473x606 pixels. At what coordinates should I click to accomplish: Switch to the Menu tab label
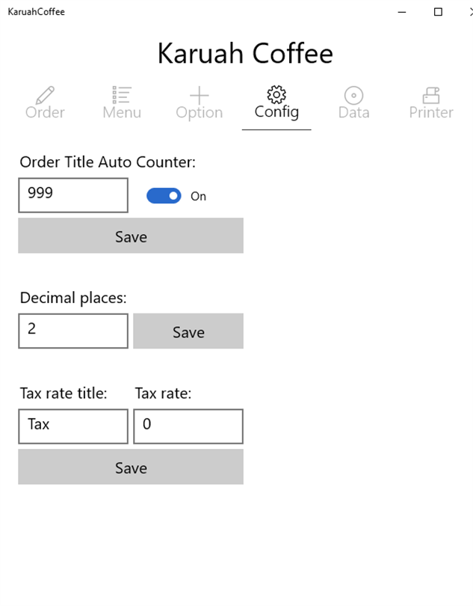[x=122, y=113]
